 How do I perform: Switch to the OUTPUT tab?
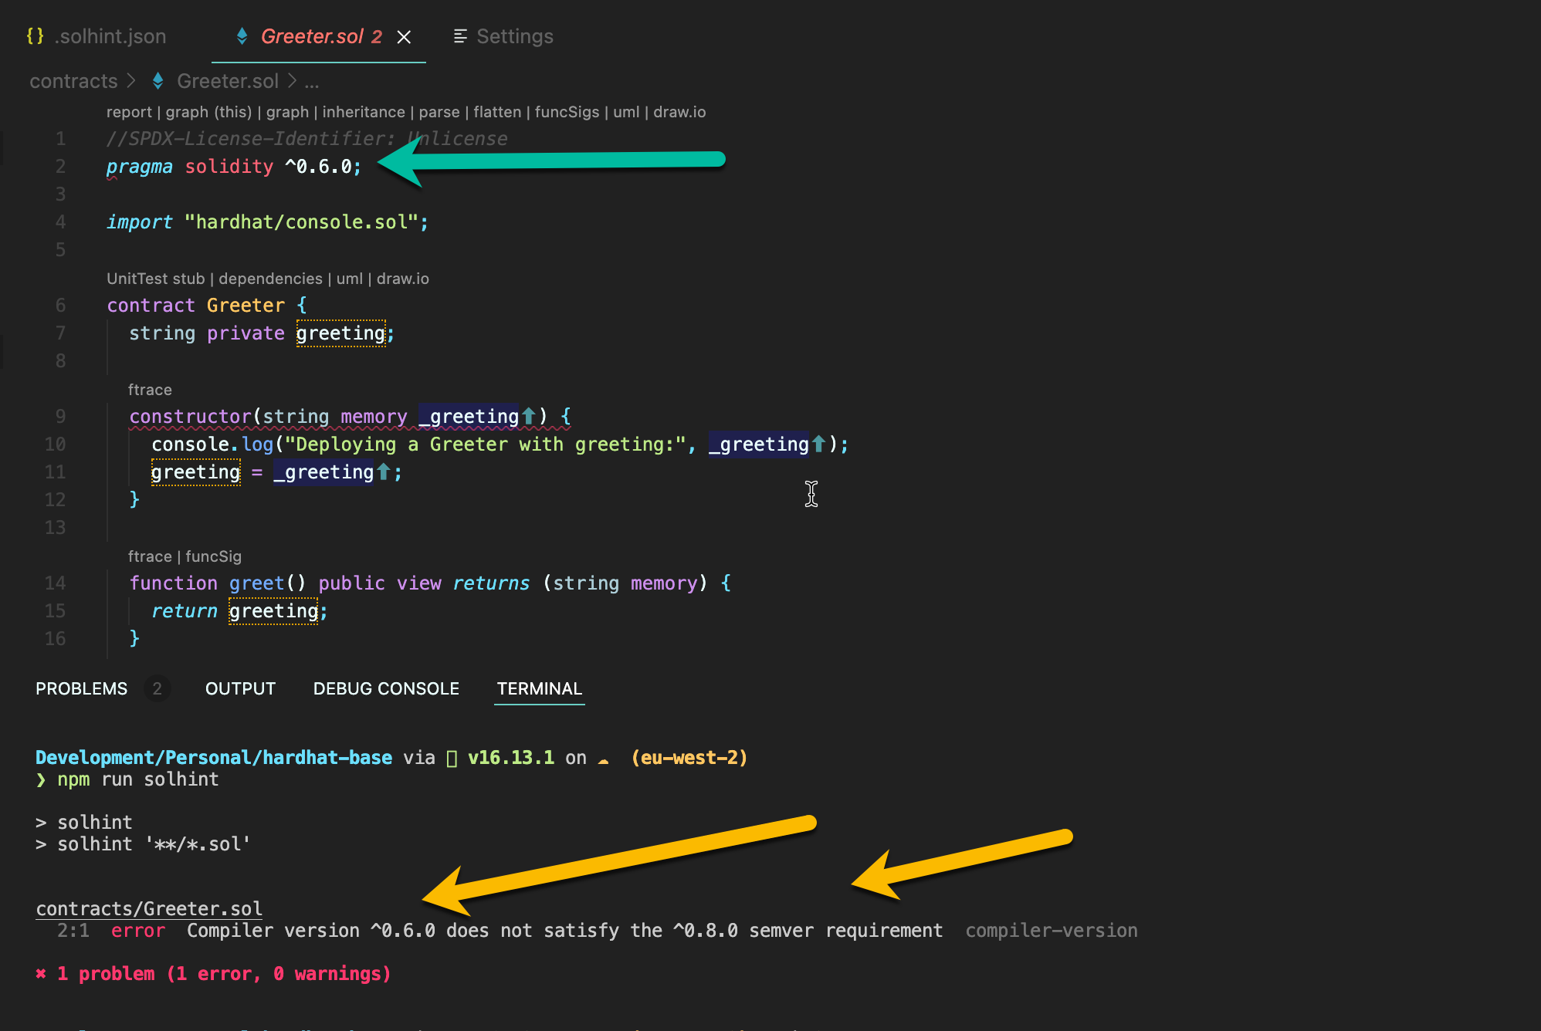click(239, 688)
